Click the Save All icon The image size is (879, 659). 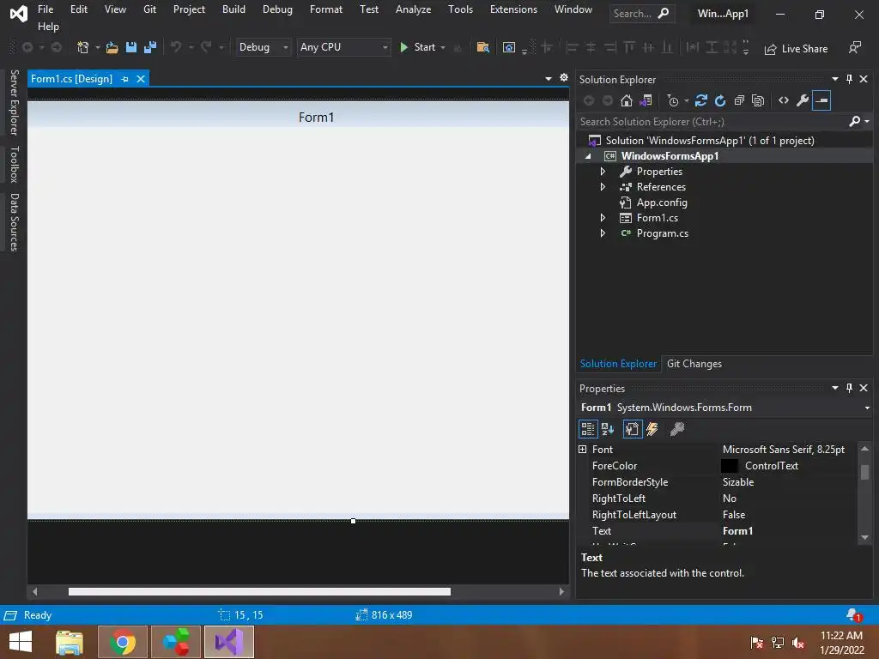point(150,48)
